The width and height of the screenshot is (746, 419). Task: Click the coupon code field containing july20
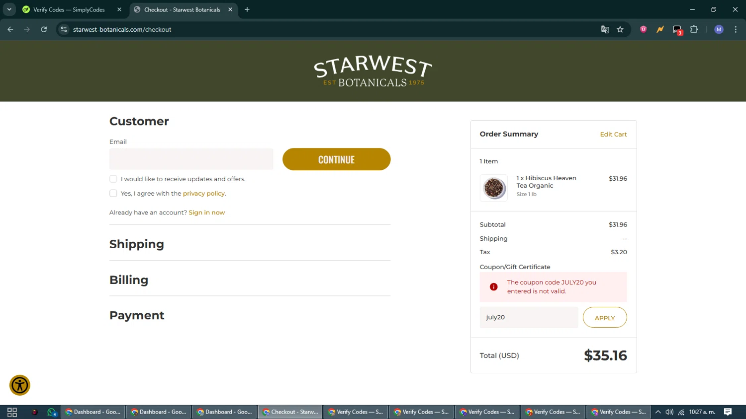(x=529, y=317)
